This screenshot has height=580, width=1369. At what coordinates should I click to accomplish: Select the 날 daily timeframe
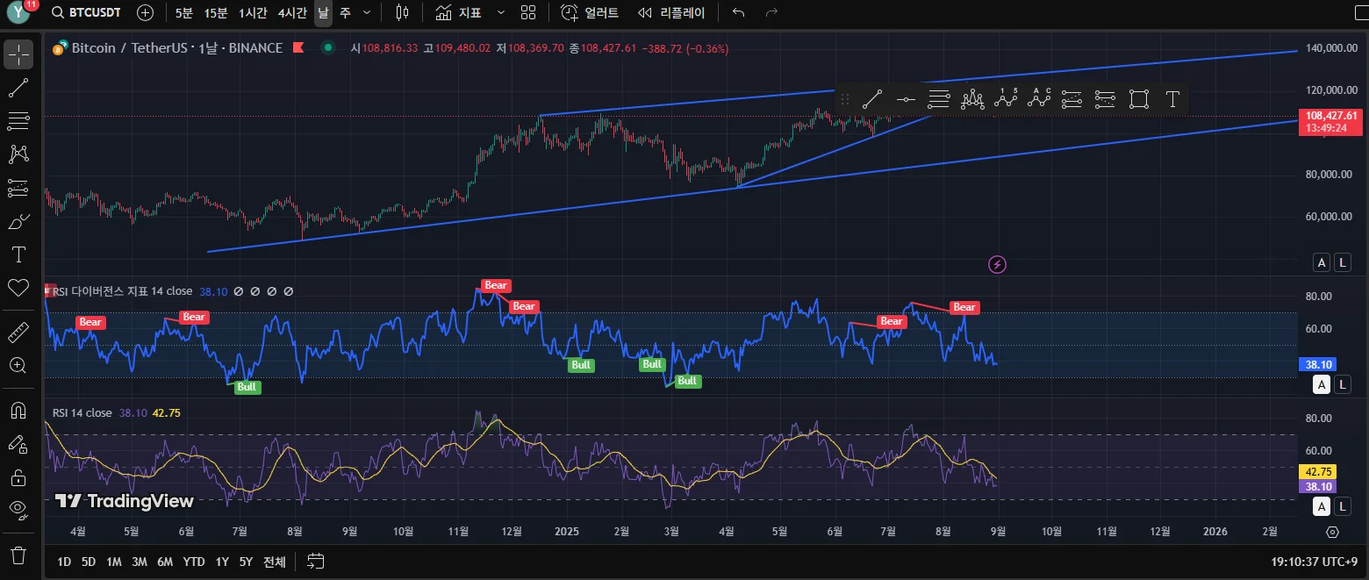point(323,13)
